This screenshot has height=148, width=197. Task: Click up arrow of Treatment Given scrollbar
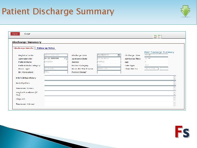coord(175,87)
